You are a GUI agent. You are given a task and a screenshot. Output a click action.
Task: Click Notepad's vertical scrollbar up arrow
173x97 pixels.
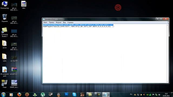tap(168, 25)
